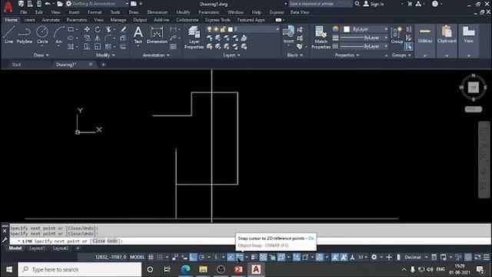Toggle polar tracking in status bar
Viewport: 492px width, 277px height.
201,257
